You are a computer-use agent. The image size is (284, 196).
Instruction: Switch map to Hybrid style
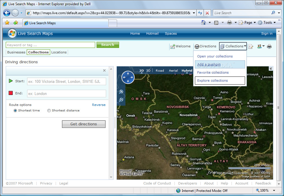pyautogui.click(x=187, y=70)
